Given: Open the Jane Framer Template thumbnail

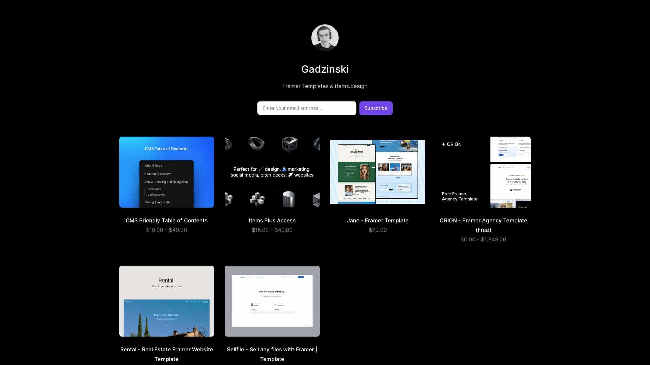Looking at the screenshot, I should [x=378, y=172].
